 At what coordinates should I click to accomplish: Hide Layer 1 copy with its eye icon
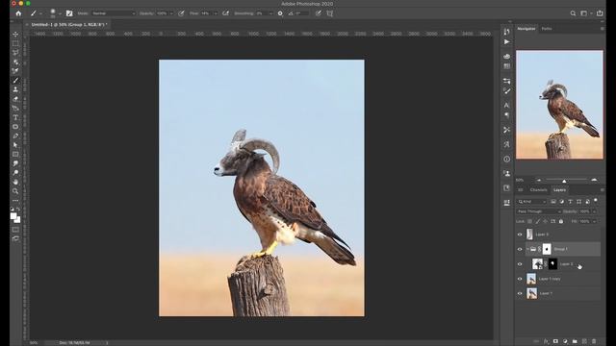coord(520,279)
